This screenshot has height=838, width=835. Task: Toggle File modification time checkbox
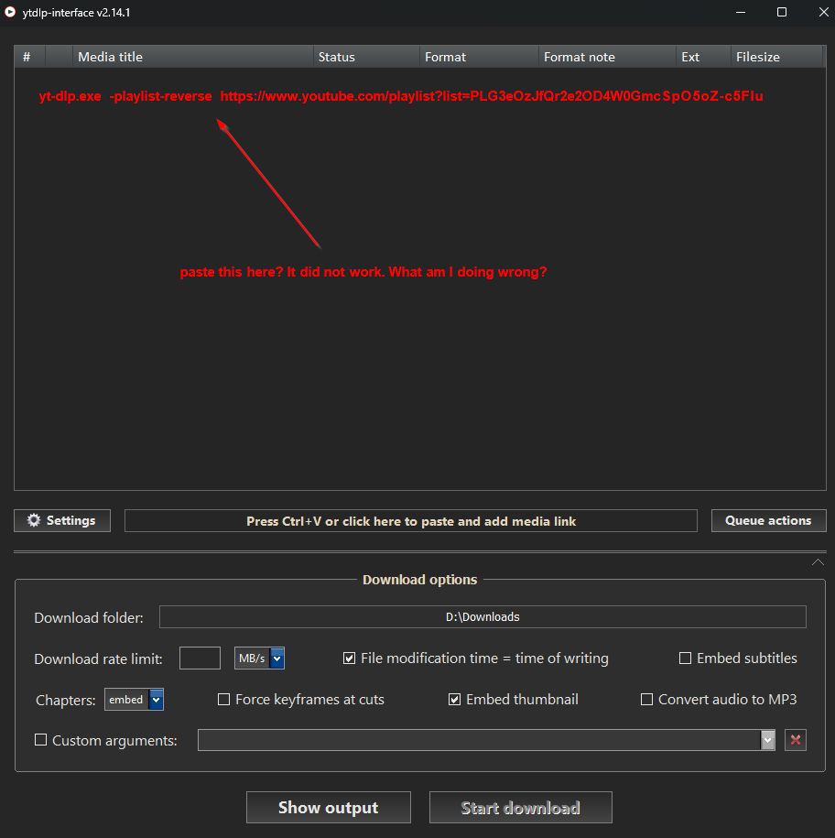coord(349,658)
